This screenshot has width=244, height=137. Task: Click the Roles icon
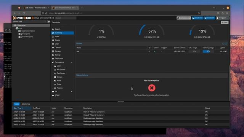(55, 84)
